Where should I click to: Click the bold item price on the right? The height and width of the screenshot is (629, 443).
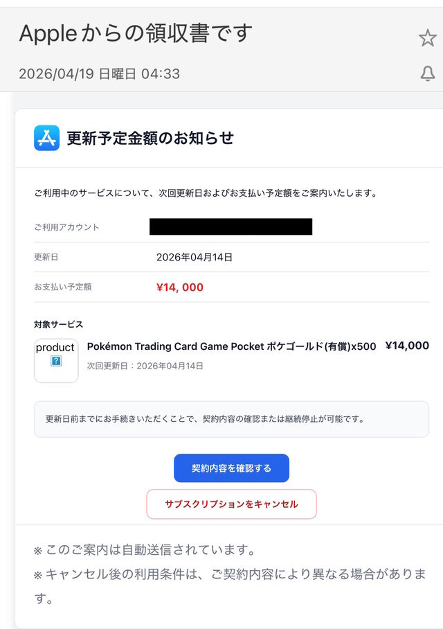point(407,346)
